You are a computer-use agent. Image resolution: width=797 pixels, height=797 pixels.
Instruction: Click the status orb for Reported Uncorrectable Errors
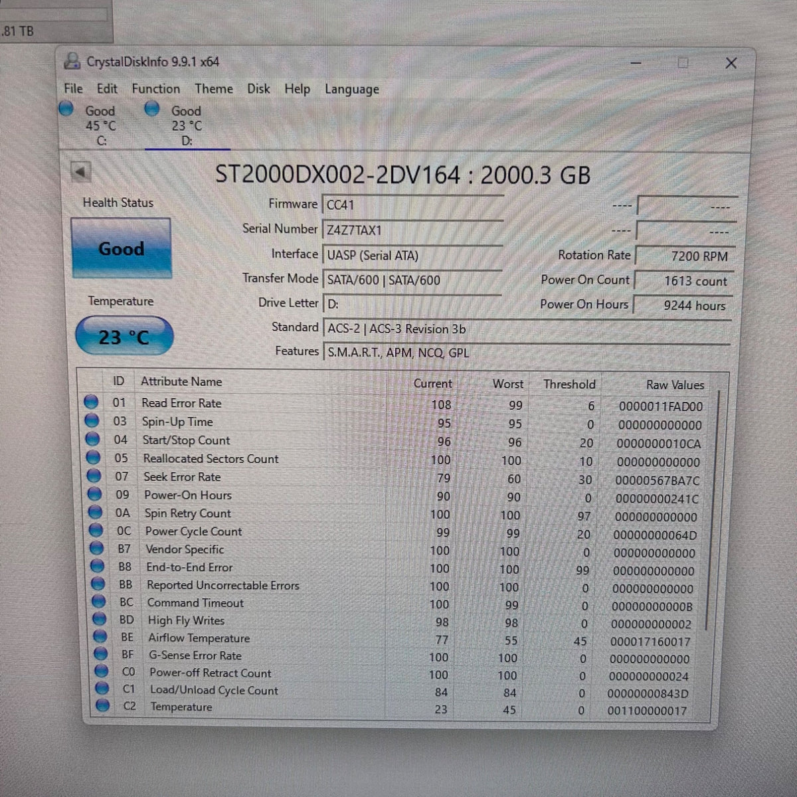(x=98, y=584)
